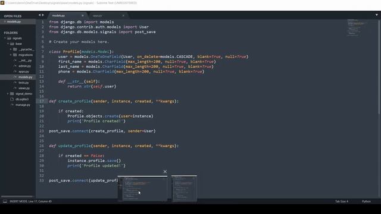The height and width of the screenshot is (214, 381).
Task: Click INSERT MODE line column status text
Action: click(x=30, y=202)
